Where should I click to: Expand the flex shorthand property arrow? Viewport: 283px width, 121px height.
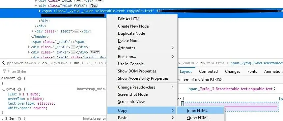pyautogui.click(x=20, y=94)
